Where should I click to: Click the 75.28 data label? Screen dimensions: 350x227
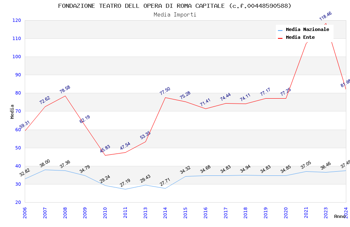pyautogui.click(x=185, y=95)
